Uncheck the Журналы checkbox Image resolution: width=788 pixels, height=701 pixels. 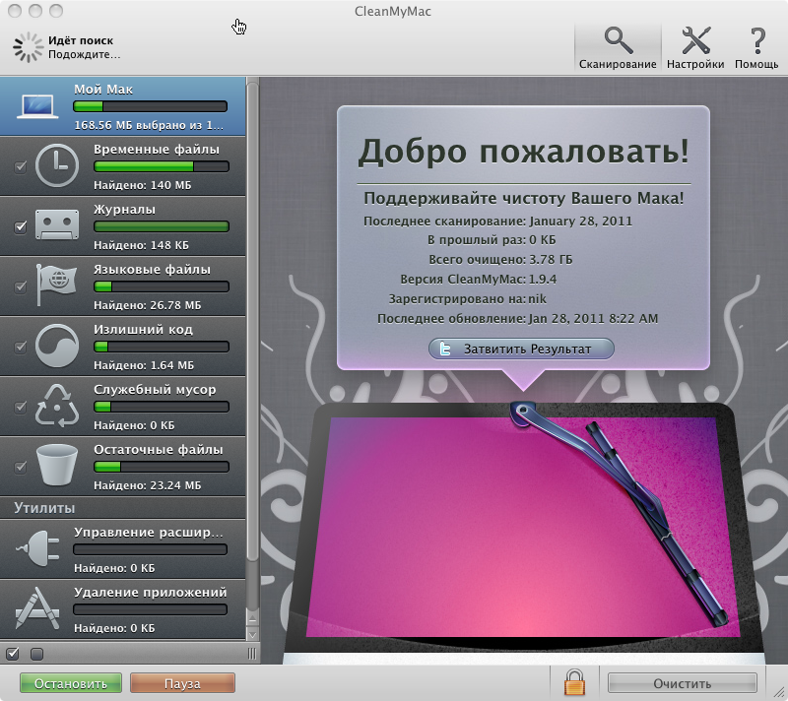point(20,227)
